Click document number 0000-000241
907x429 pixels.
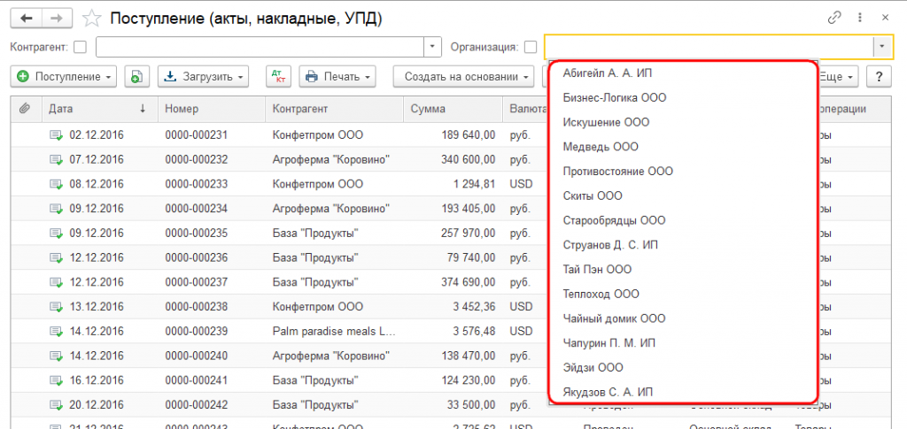196,380
